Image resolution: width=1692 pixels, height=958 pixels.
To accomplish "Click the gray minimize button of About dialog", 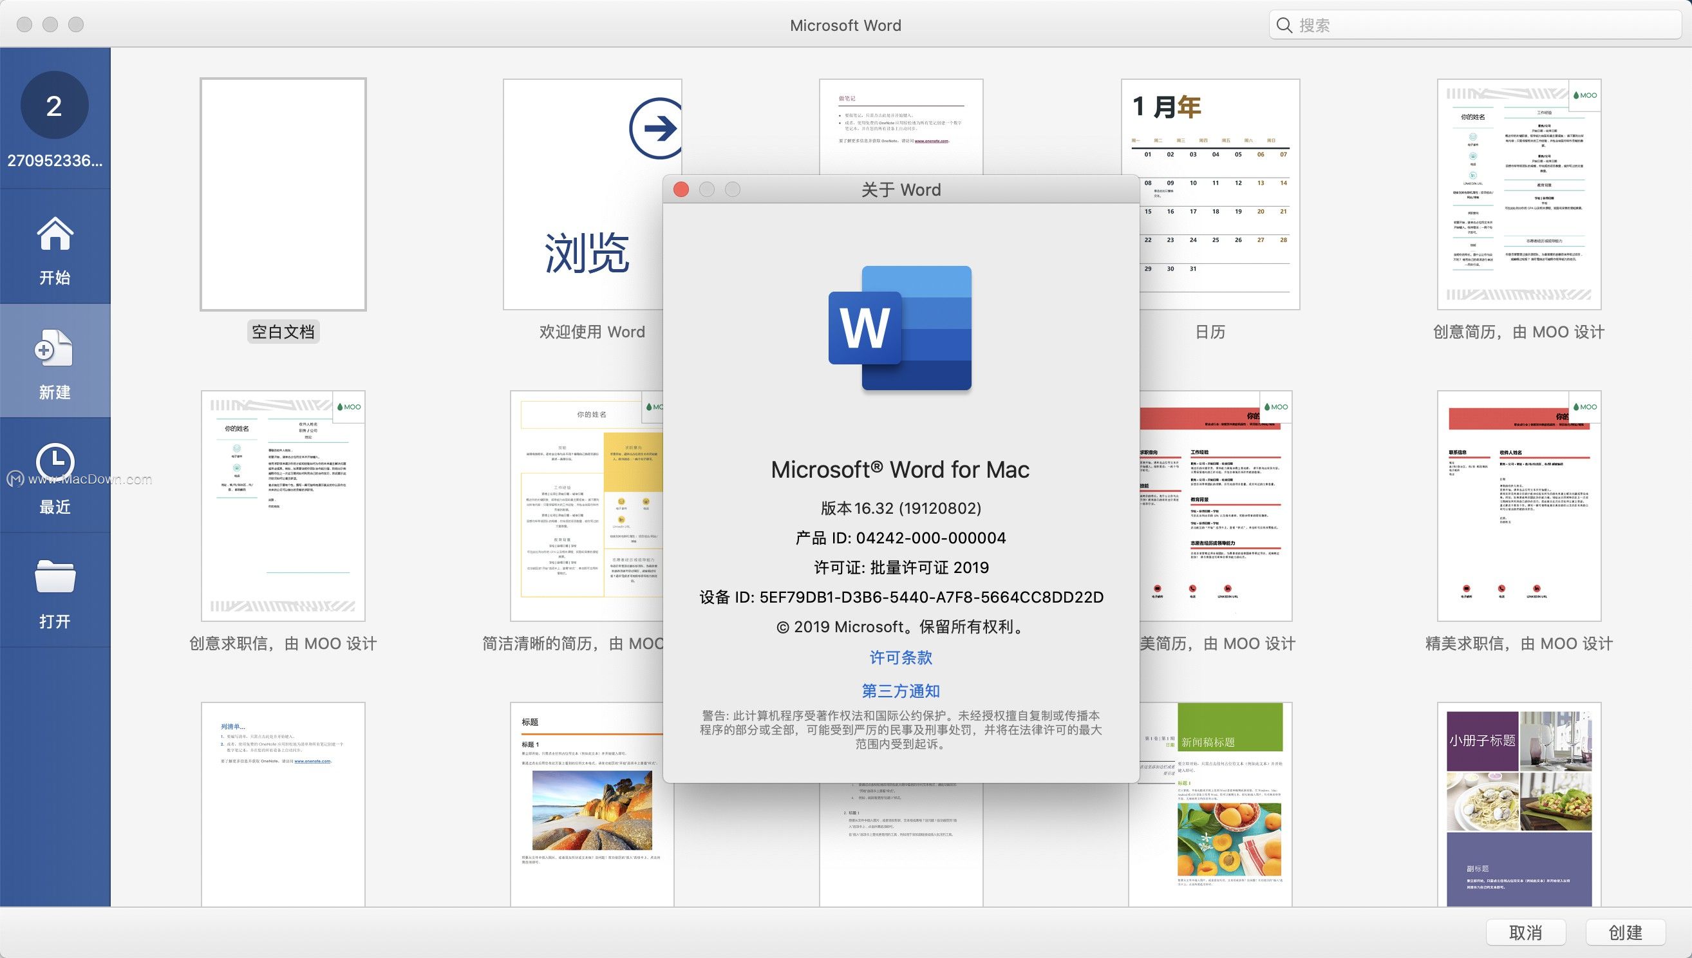I will 706,189.
